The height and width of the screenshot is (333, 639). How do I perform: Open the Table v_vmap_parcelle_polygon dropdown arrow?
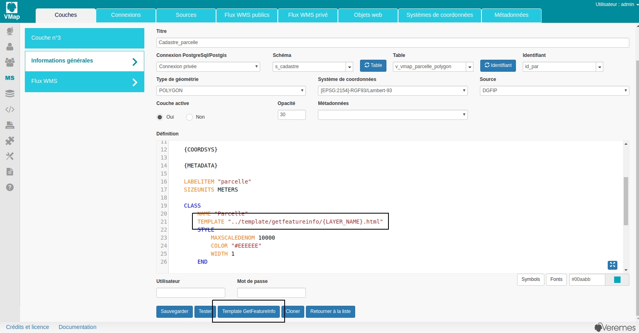470,67
